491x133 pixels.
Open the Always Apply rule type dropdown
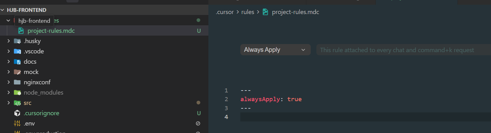[x=275, y=50]
